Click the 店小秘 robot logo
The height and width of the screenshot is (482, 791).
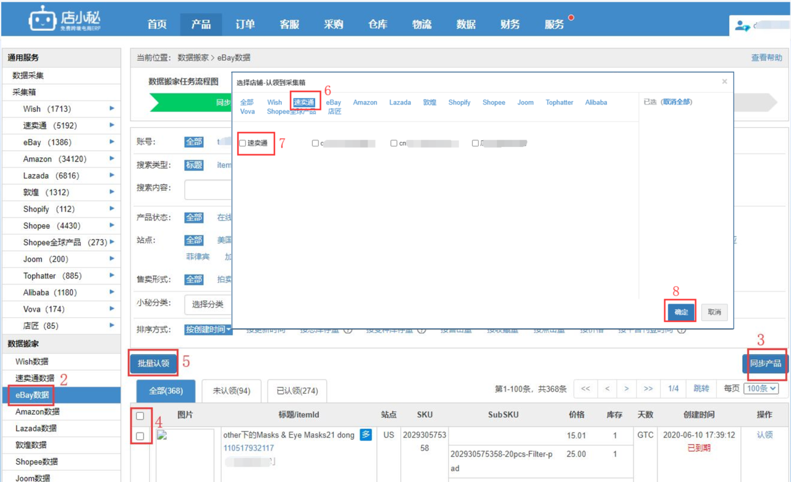(x=43, y=19)
